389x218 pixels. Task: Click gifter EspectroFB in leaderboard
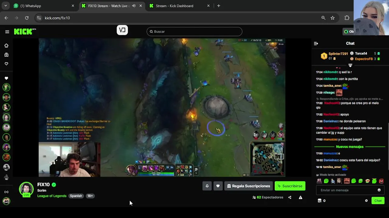coord(364,59)
